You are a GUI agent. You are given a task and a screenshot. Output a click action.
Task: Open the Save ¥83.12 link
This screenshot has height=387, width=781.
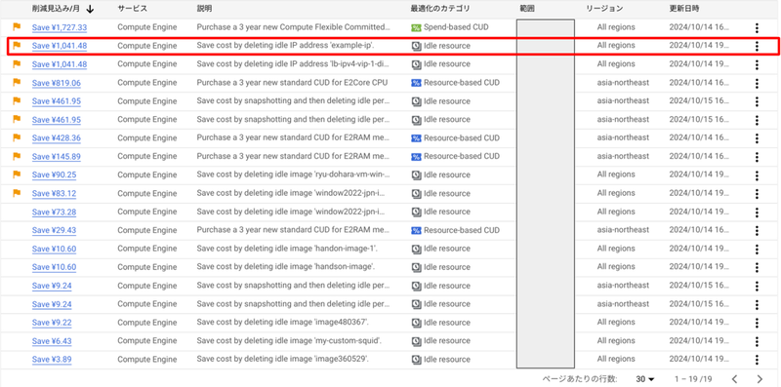point(54,193)
